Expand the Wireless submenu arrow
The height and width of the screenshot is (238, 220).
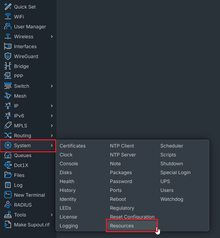click(x=52, y=37)
